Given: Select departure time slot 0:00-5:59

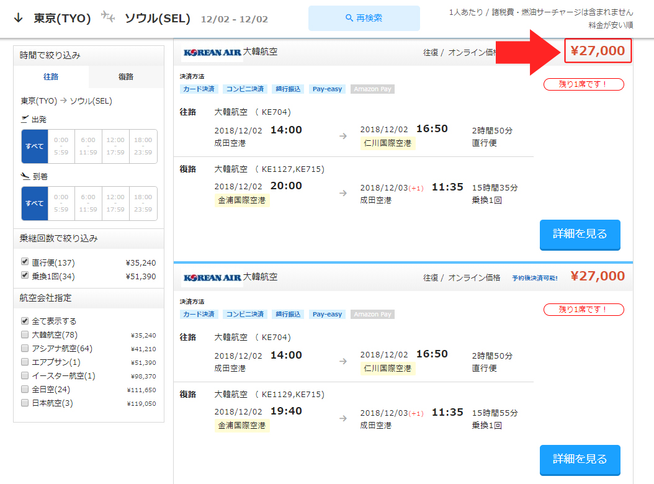Looking at the screenshot, I should click(x=61, y=146).
